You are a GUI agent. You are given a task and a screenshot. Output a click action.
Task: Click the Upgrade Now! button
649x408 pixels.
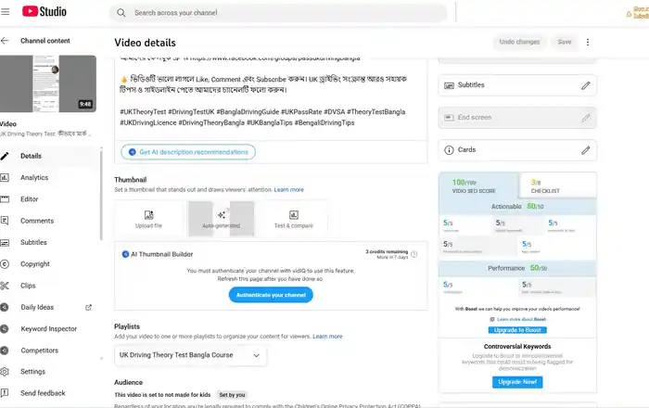pos(517,382)
